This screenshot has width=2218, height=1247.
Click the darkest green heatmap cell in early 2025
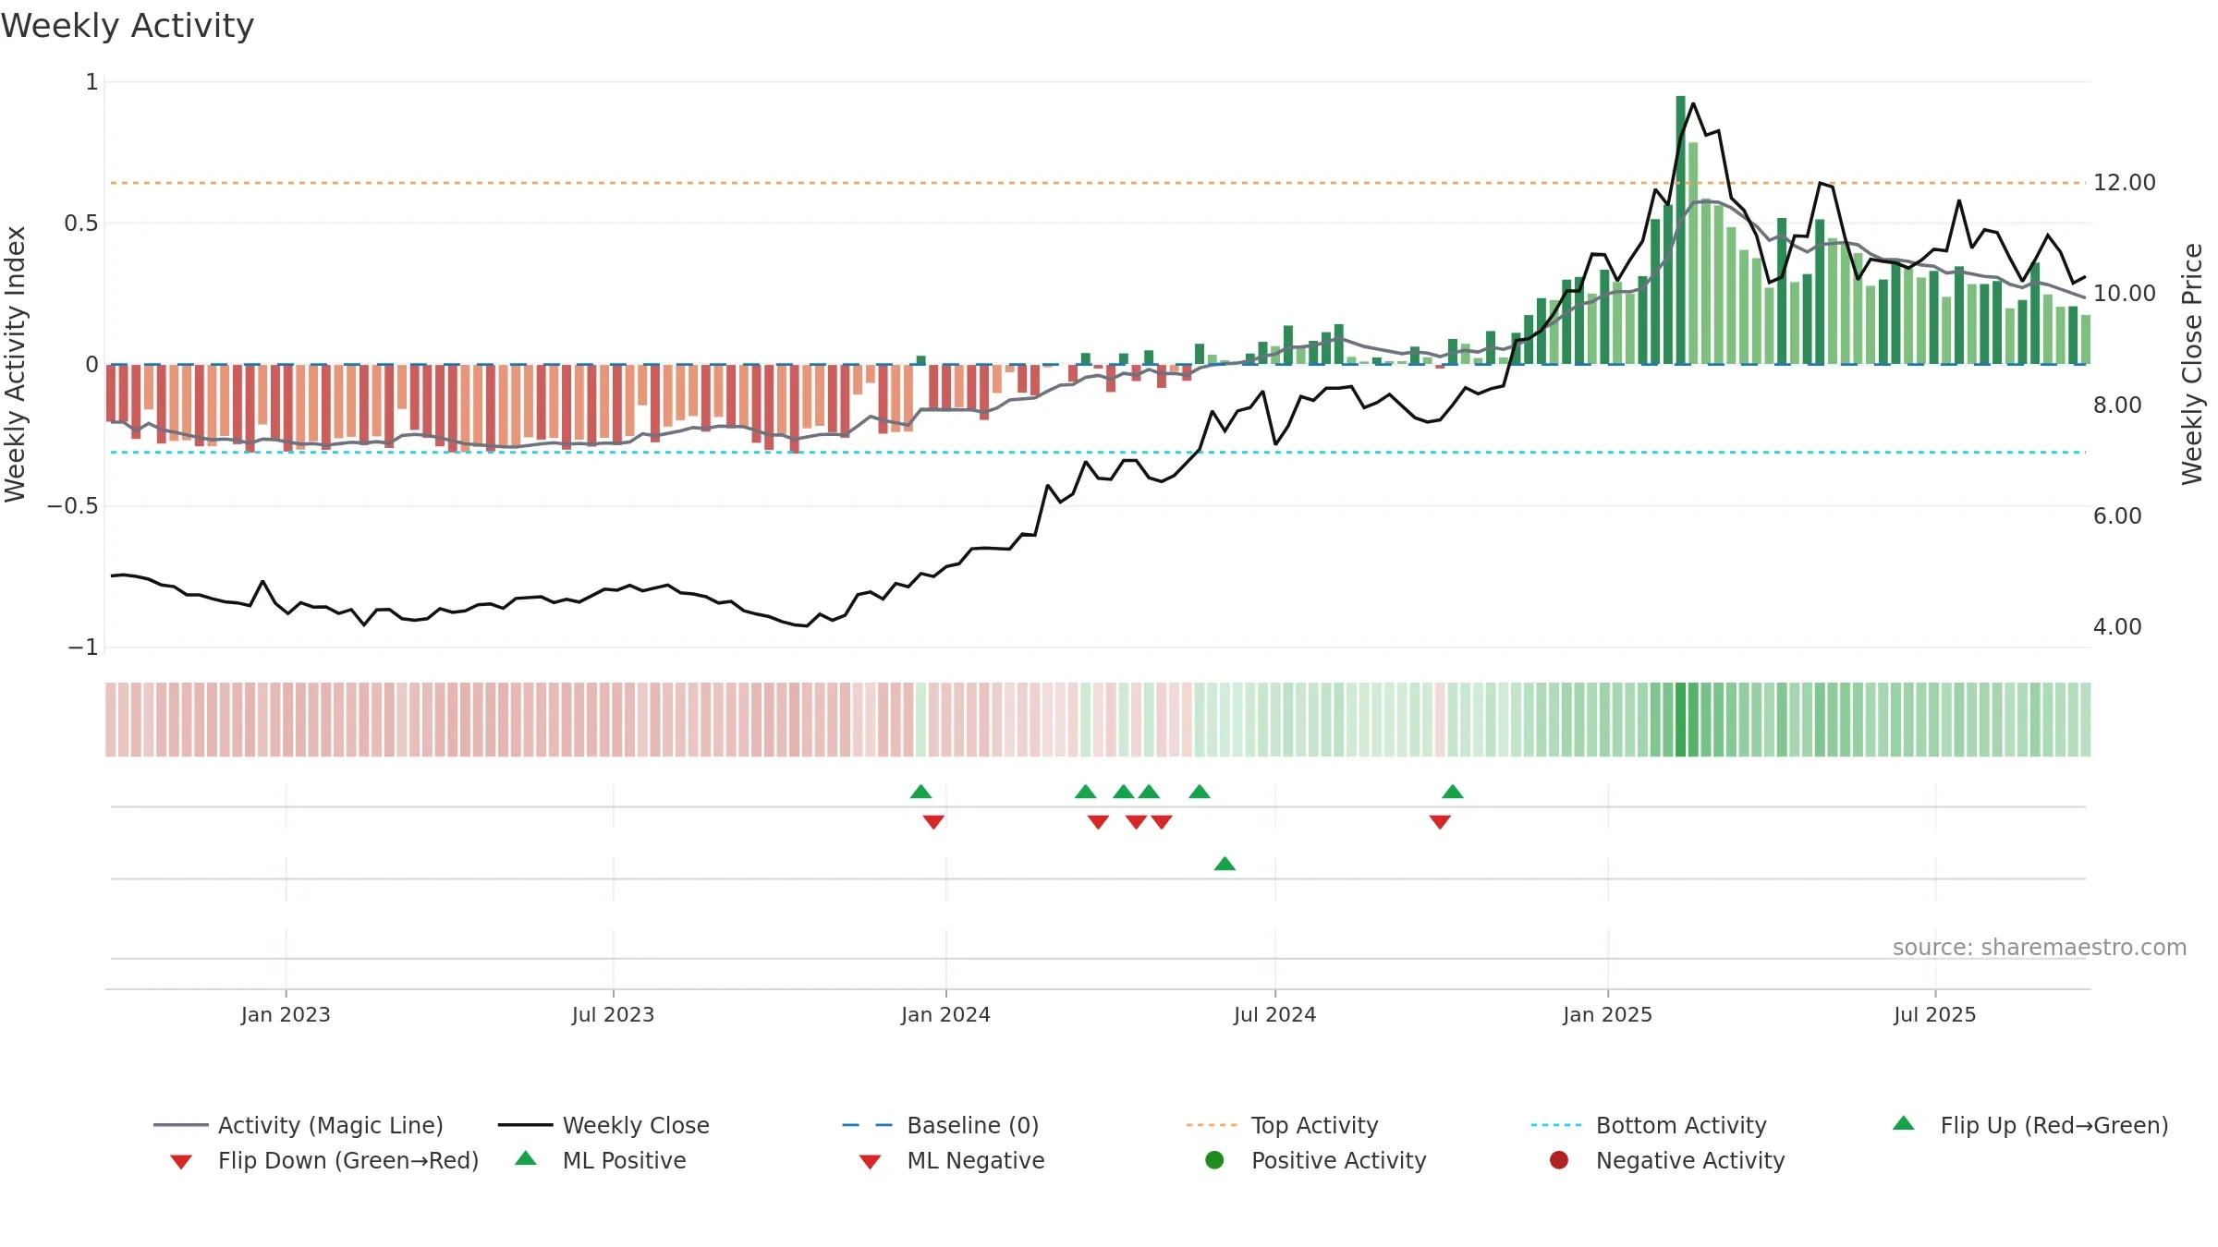(1680, 720)
